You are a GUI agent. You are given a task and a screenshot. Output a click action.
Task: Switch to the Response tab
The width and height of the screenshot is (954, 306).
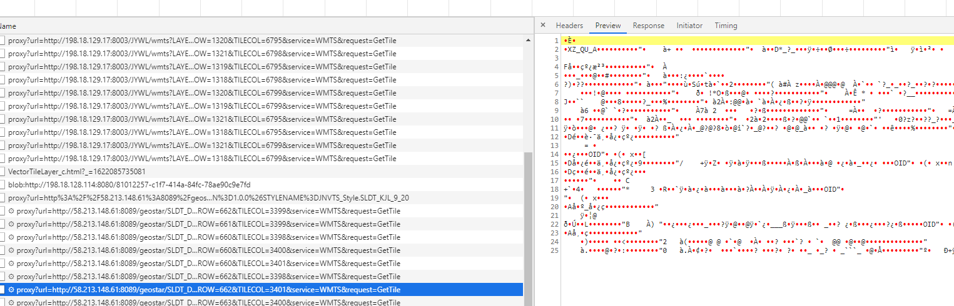648,26
